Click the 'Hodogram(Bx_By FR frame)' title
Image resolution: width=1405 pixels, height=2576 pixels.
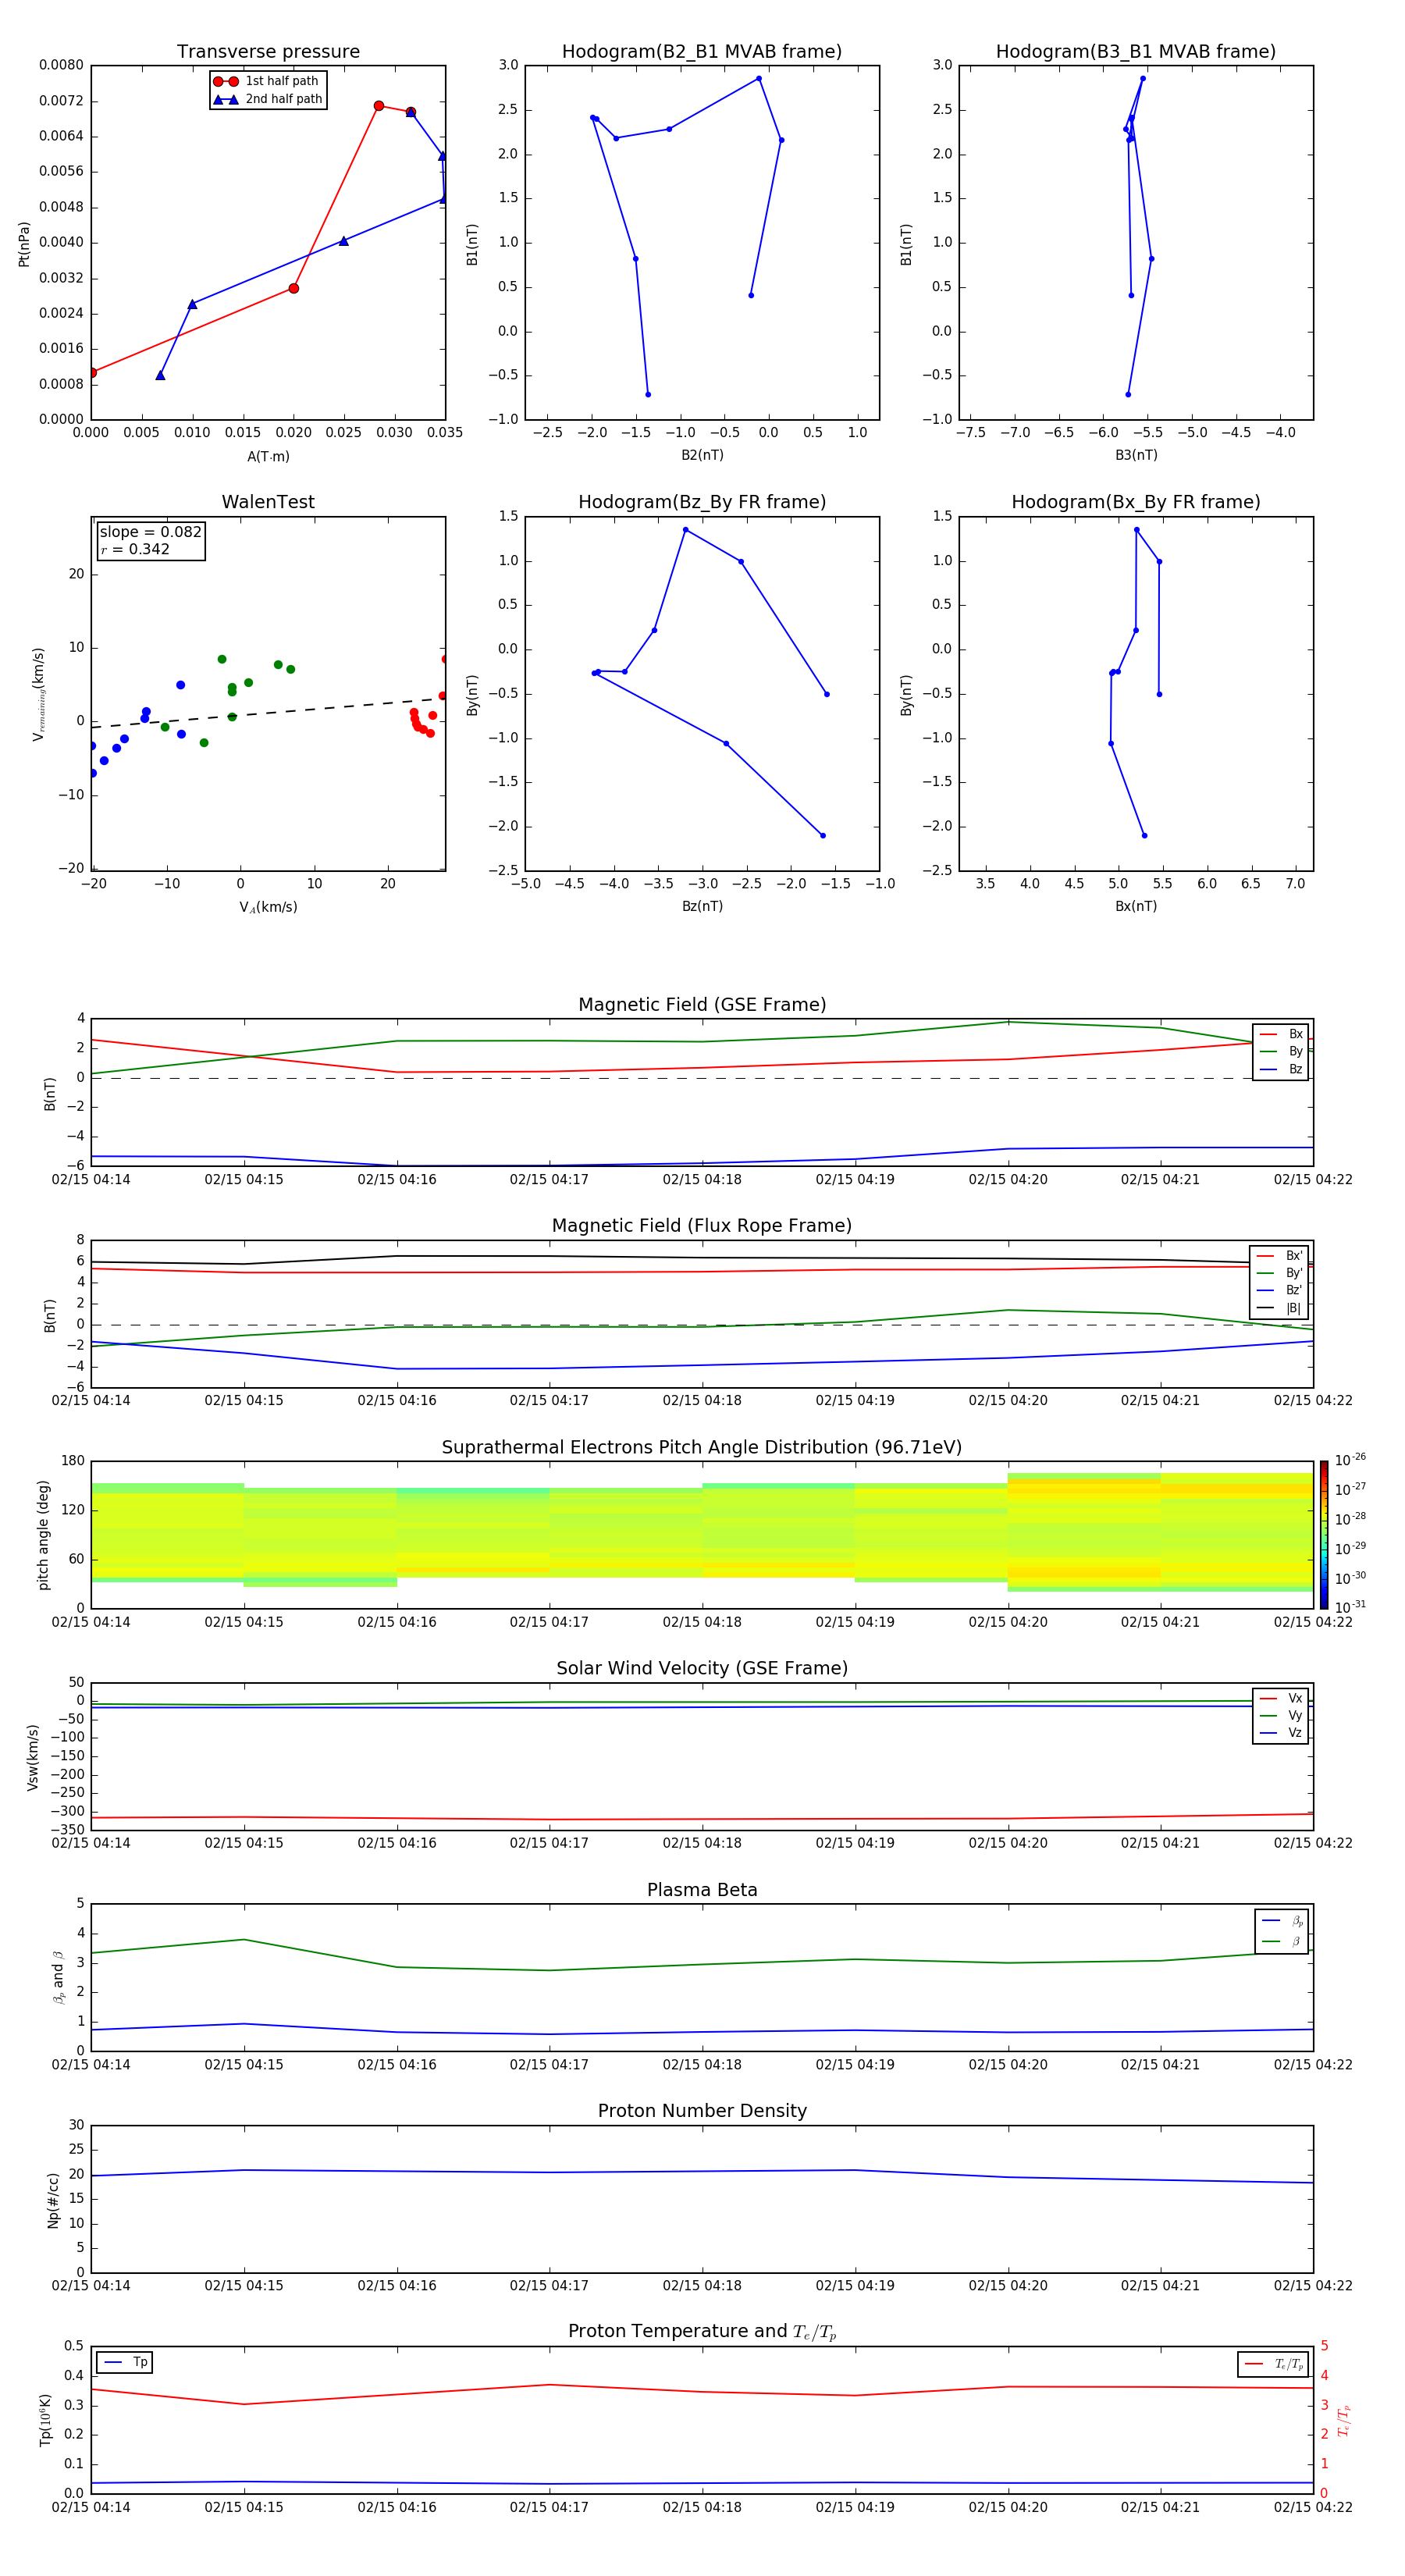coord(1136,502)
